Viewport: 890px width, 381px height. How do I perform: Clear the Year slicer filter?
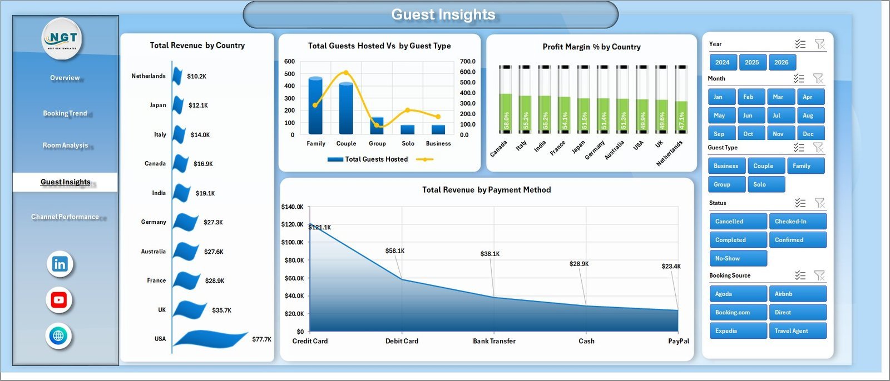tap(819, 44)
